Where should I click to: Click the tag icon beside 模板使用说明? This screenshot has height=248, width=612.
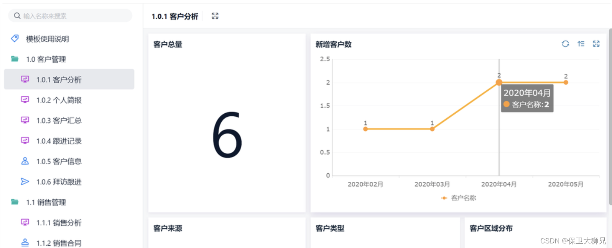click(x=15, y=38)
